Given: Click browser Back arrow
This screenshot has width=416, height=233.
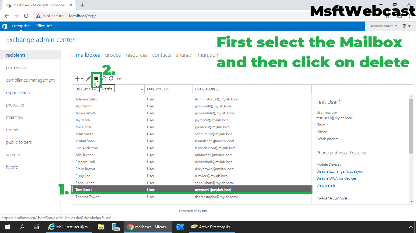Looking at the screenshot, I should pyautogui.click(x=7, y=16).
